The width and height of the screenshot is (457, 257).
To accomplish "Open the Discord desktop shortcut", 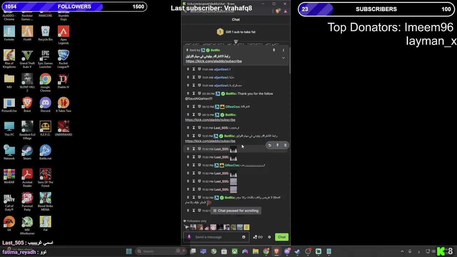I will [45, 105].
